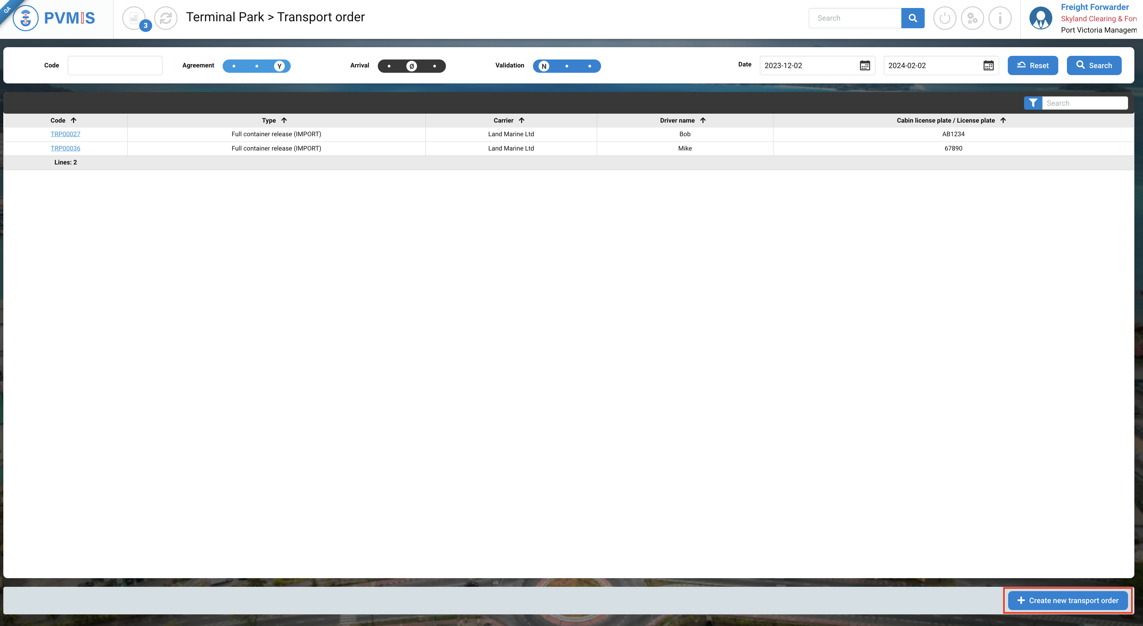Click the blue funnel filter icon
This screenshot has height=626, width=1143.
coord(1033,103)
